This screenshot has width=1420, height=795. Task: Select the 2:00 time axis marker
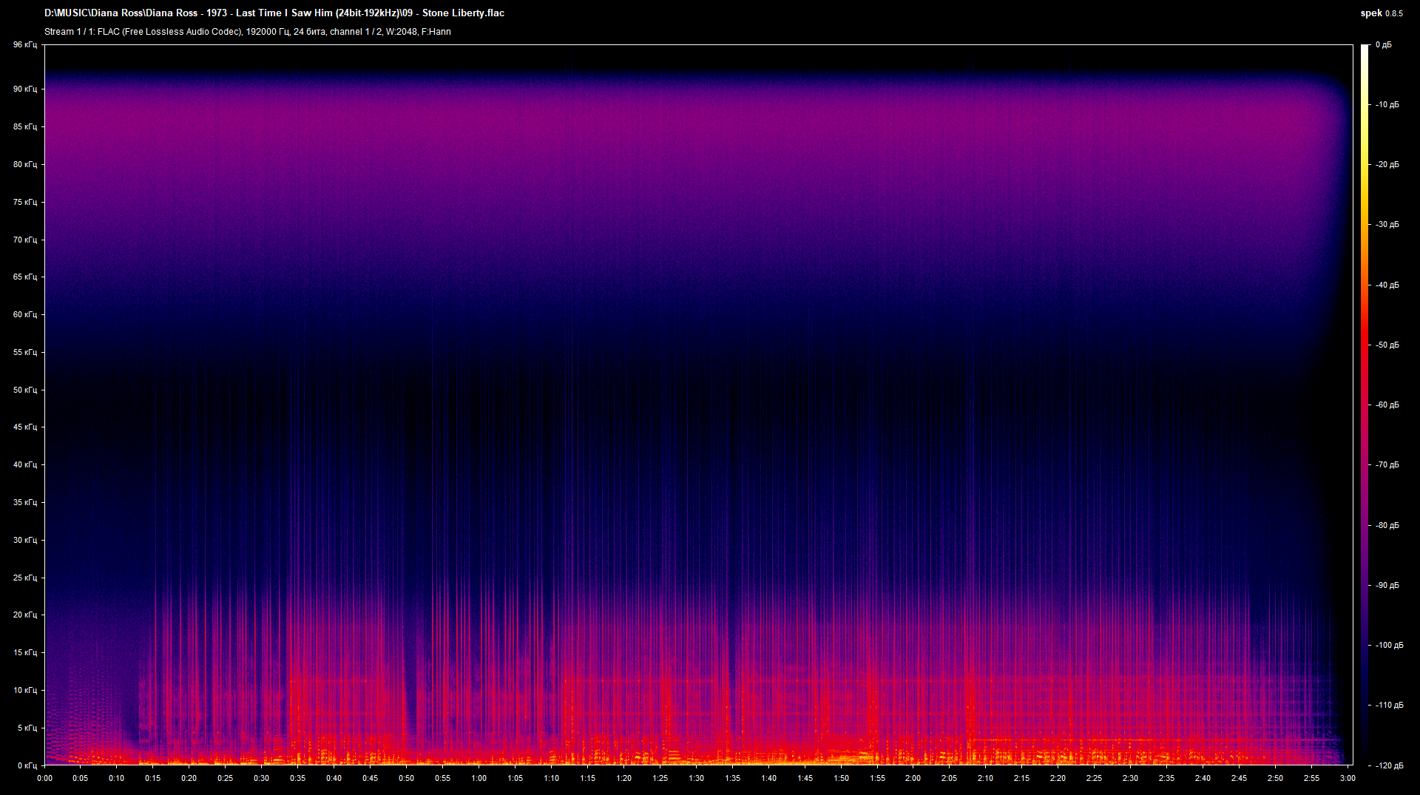tap(913, 778)
